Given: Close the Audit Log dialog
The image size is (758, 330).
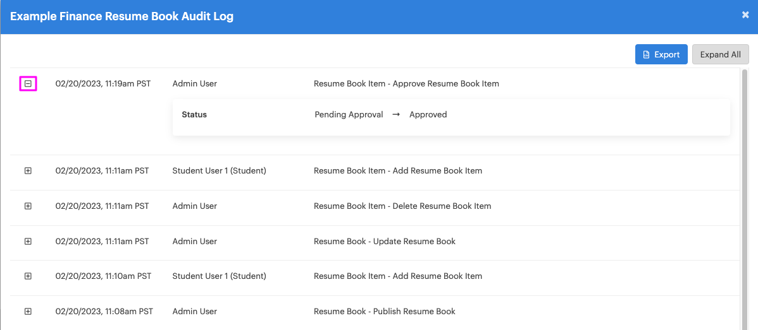Looking at the screenshot, I should pos(745,15).
